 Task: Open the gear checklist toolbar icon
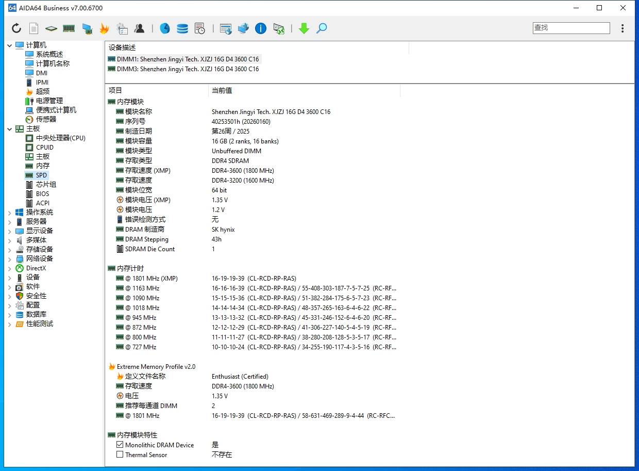pyautogui.click(x=122, y=28)
